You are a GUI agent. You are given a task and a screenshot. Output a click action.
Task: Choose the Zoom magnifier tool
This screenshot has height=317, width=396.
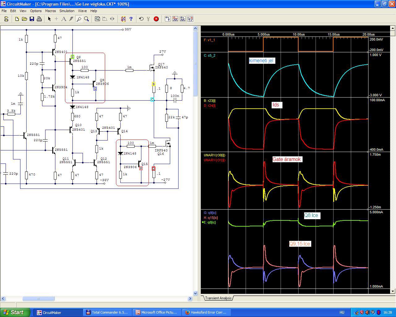coord(87,19)
